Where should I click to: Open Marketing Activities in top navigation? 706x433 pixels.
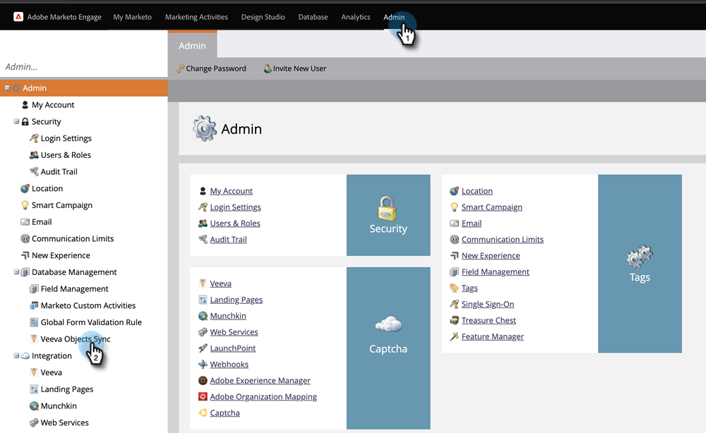pos(196,17)
